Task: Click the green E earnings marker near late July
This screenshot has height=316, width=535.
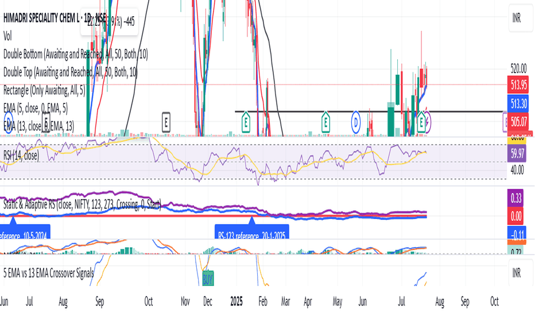Action: tap(421, 122)
